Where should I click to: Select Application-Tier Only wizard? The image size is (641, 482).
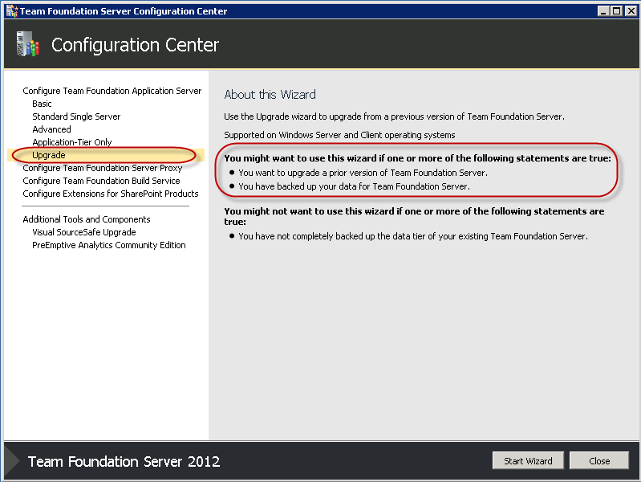pos(72,142)
